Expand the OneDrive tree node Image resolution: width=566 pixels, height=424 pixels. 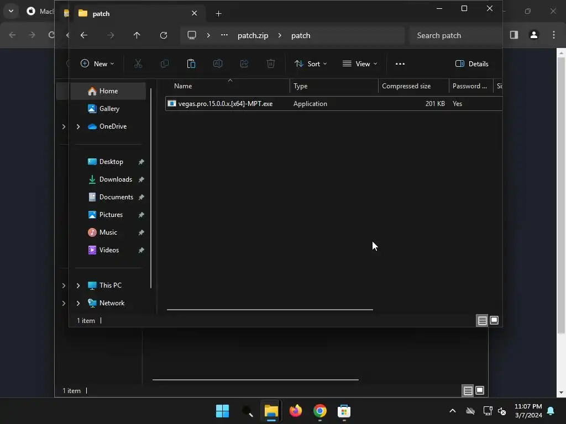pyautogui.click(x=78, y=126)
